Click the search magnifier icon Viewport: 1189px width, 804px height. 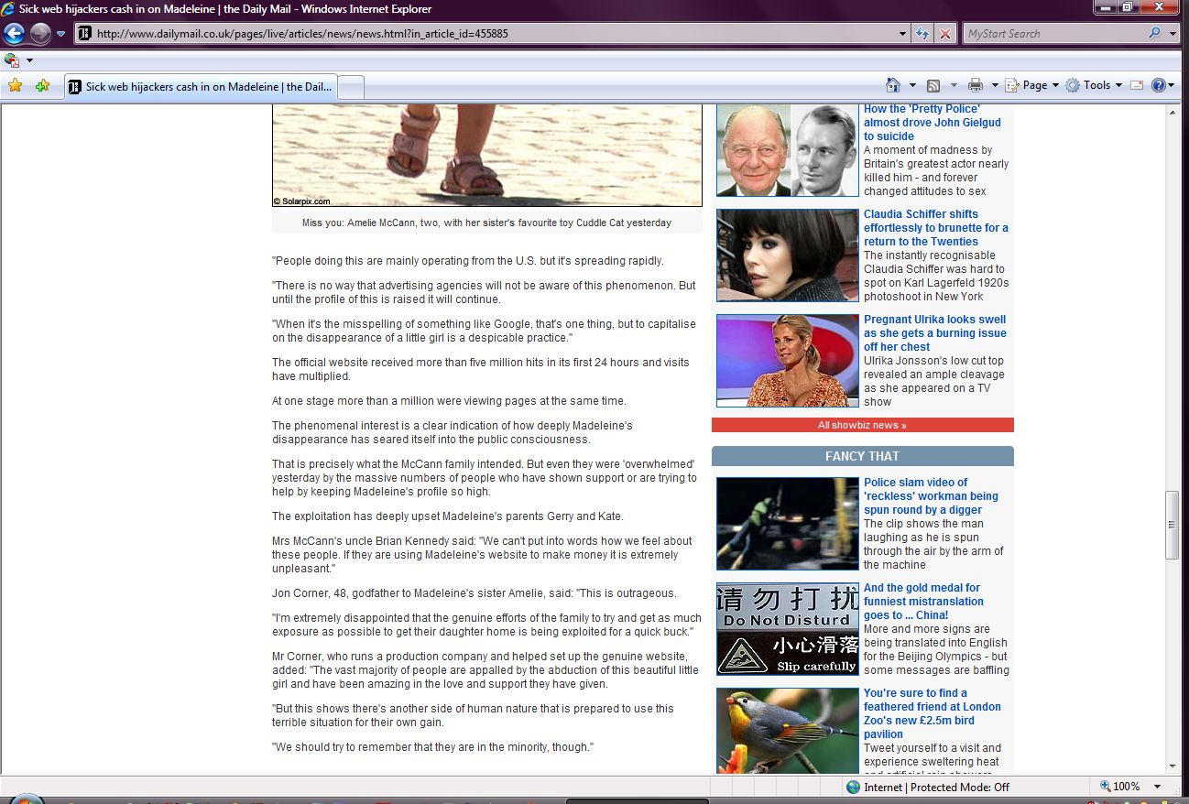pos(1154,34)
